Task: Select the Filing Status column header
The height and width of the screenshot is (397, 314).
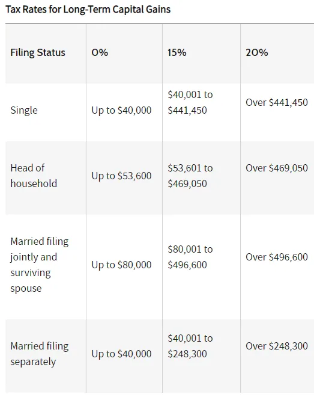Action: coord(38,52)
